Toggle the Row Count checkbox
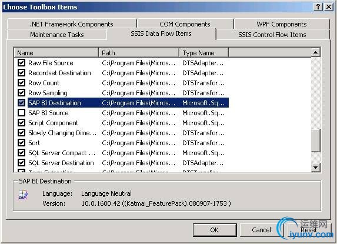The height and width of the screenshot is (244, 337). [x=21, y=83]
